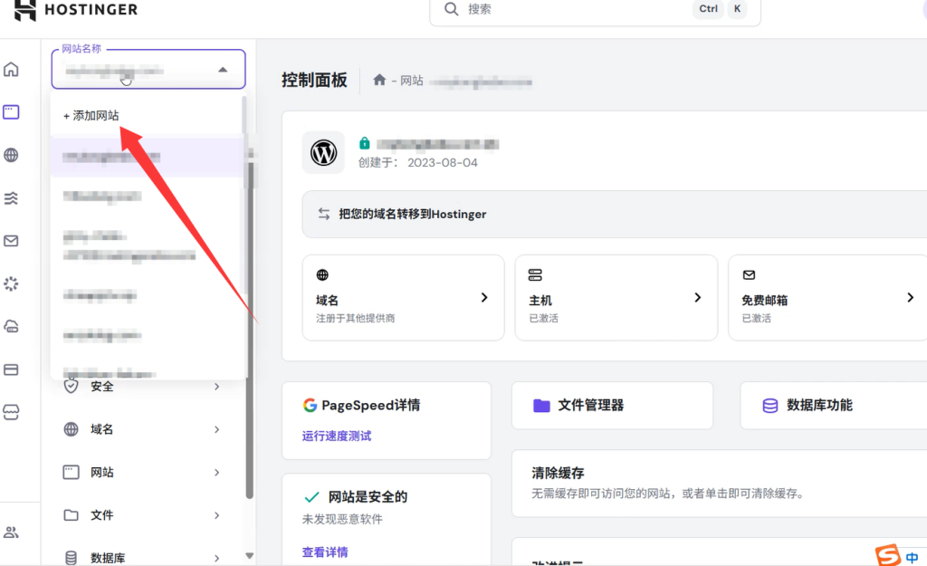Click the 运行速度测试 link
927x566 pixels.
337,436
